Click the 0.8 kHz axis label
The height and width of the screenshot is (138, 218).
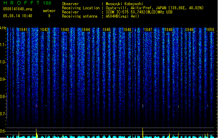[x=3, y=97]
